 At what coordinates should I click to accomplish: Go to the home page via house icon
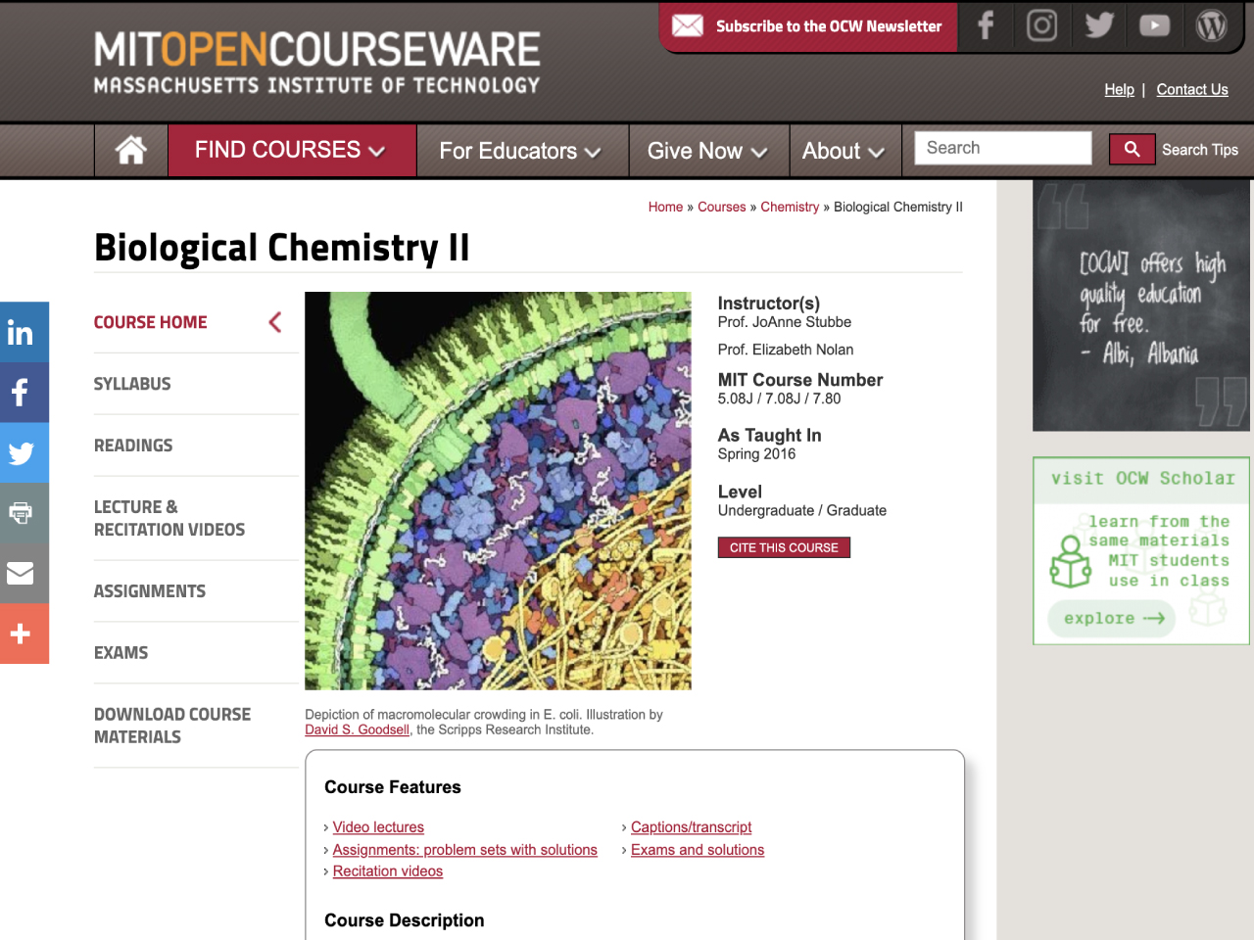[131, 150]
